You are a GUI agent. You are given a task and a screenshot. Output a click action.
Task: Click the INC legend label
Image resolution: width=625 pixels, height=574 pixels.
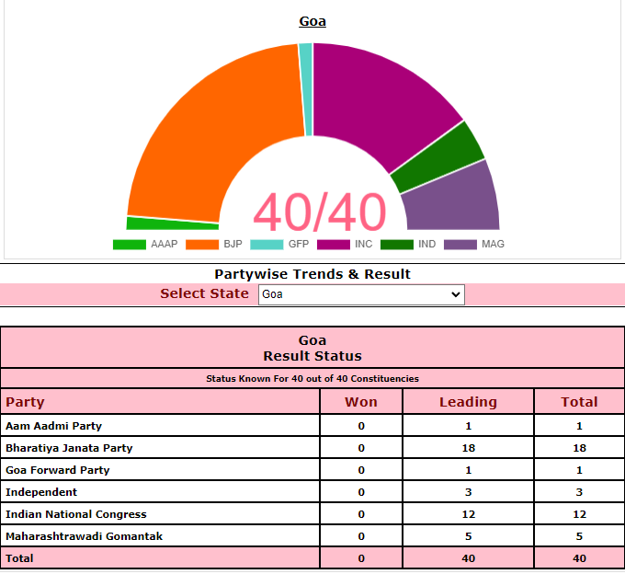click(364, 244)
